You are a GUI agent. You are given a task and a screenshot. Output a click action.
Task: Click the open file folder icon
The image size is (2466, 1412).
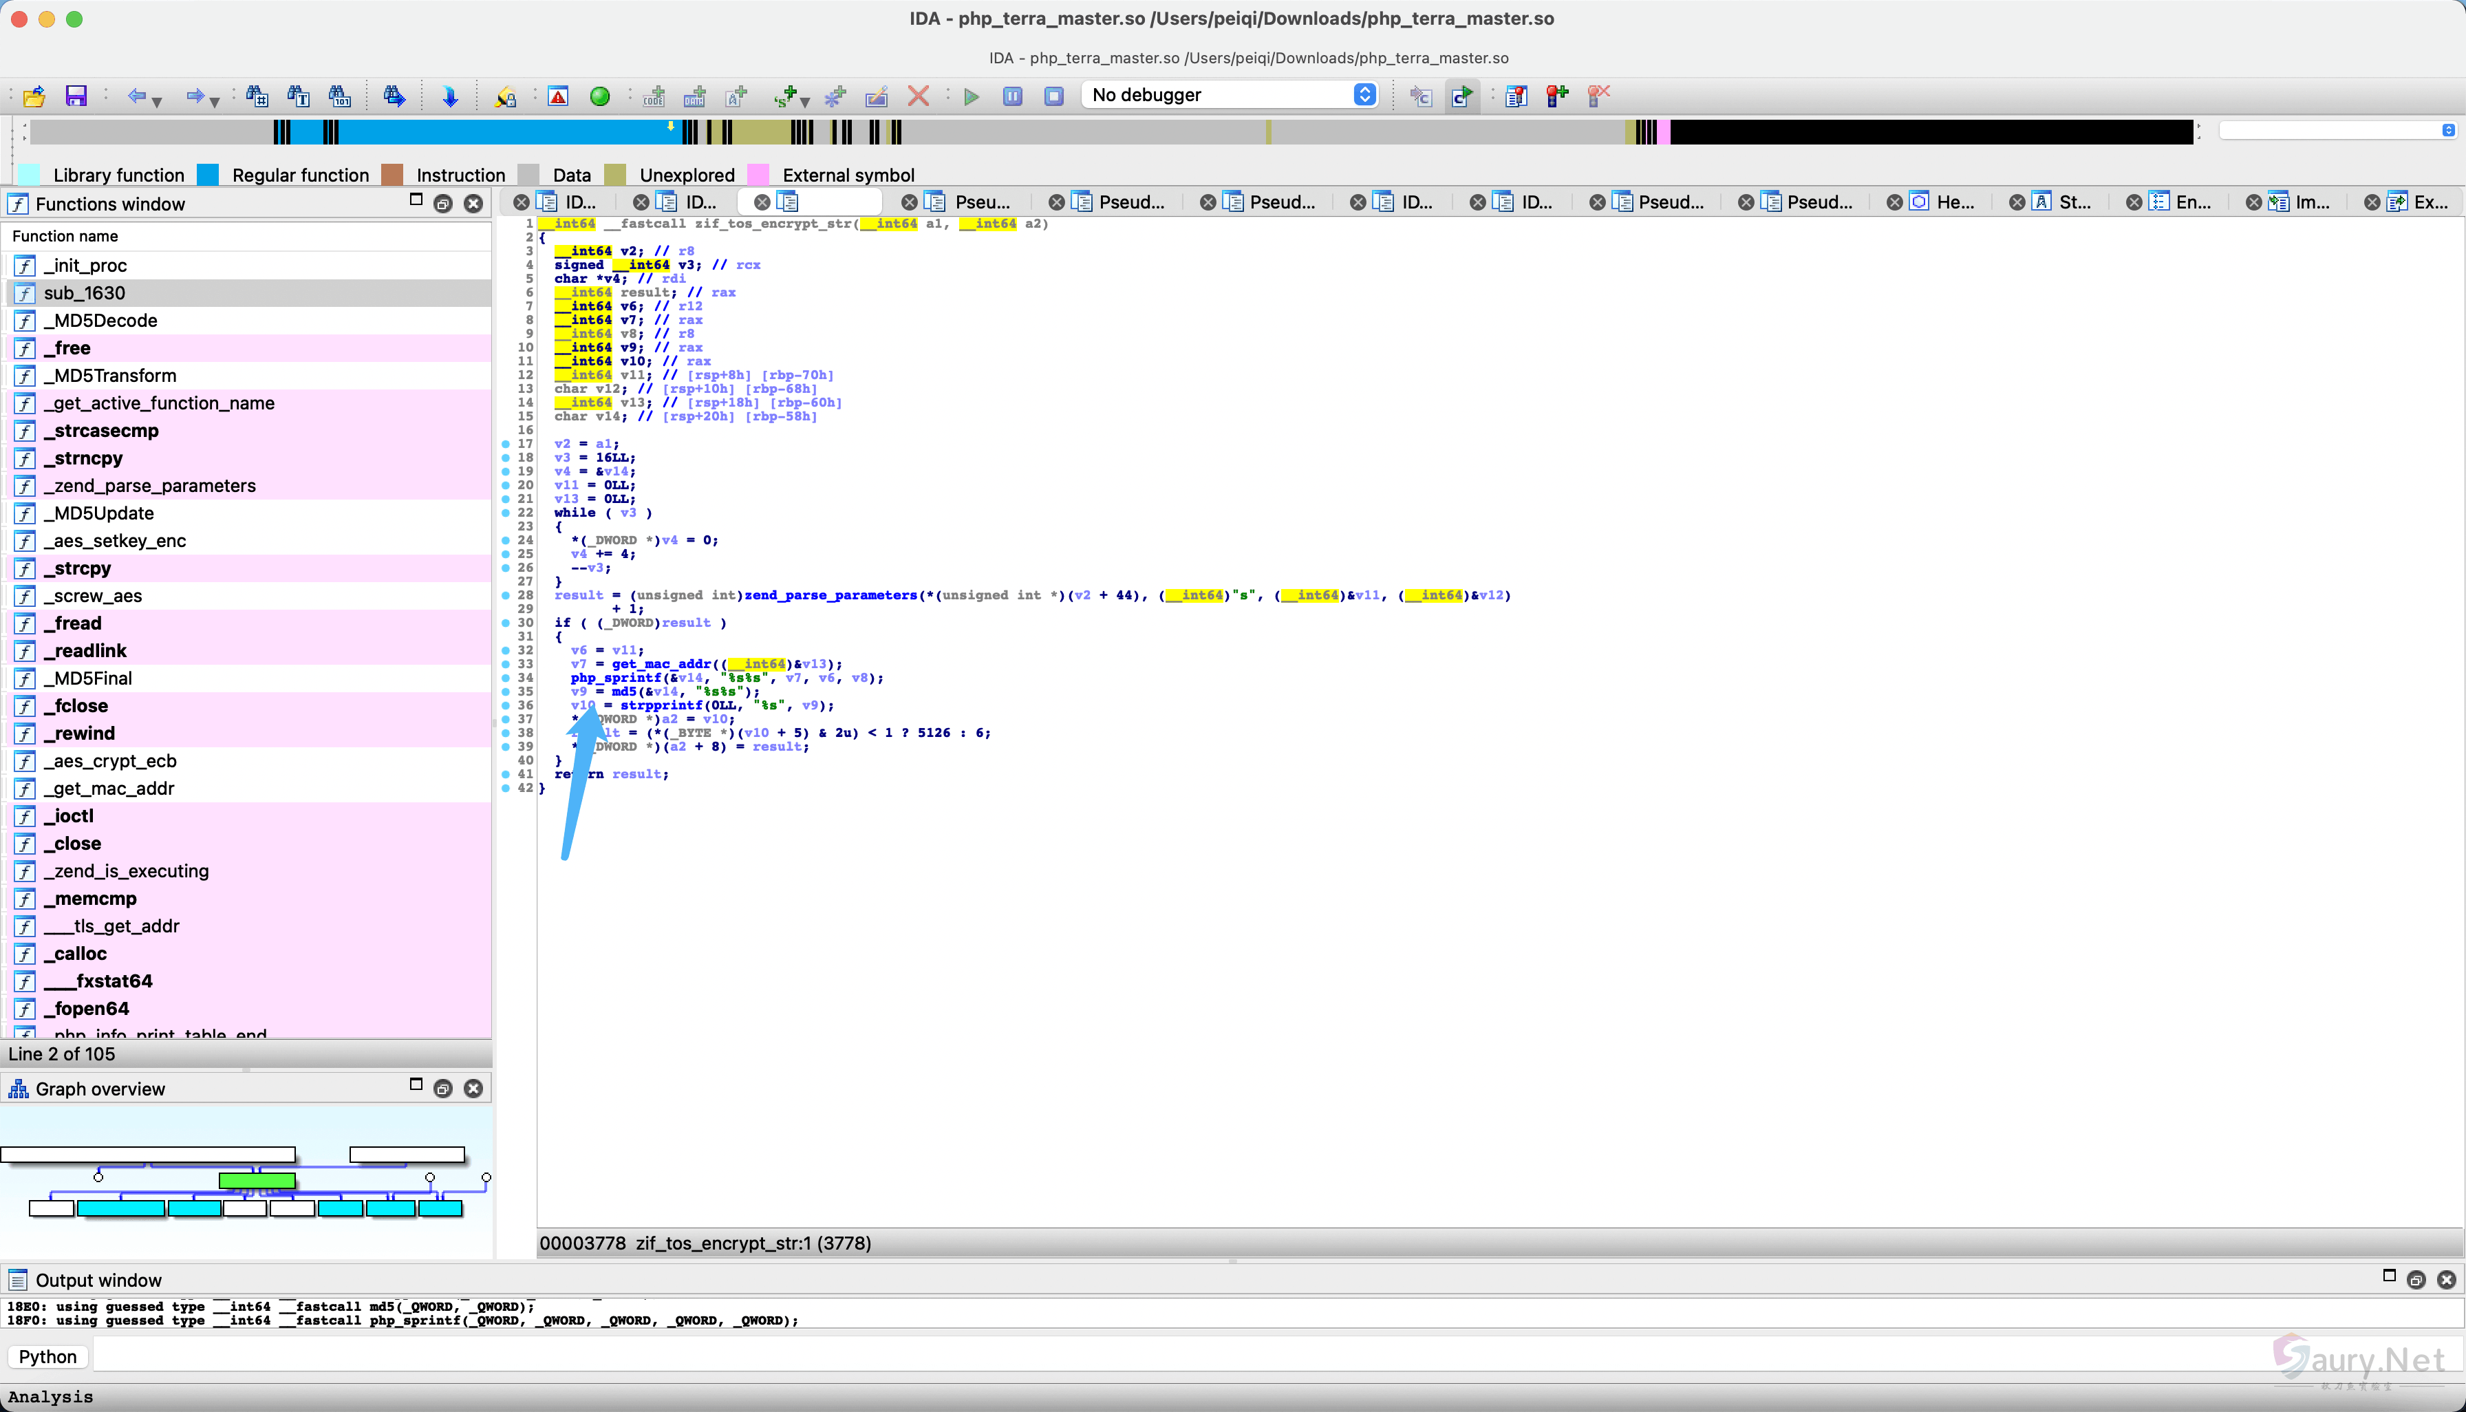click(34, 96)
